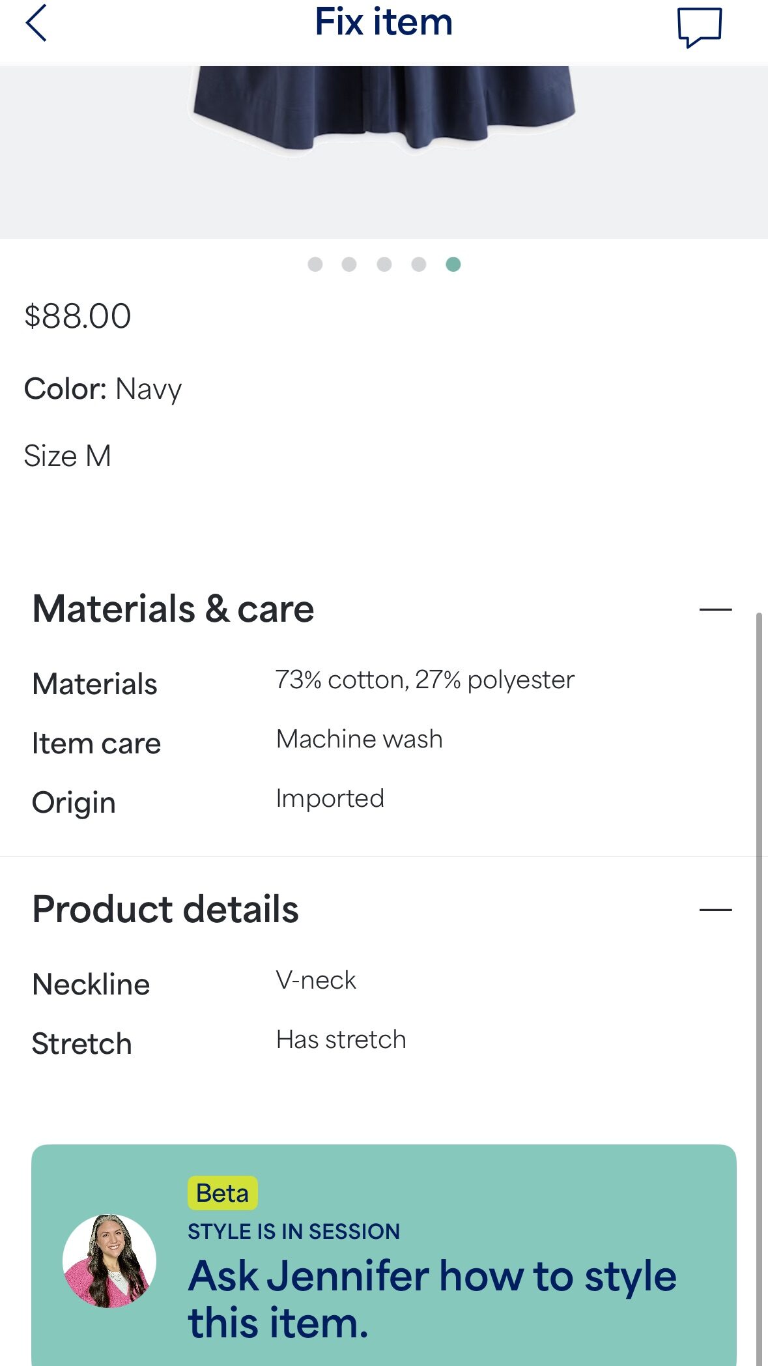
Task: Tap the Beta badge label
Action: [x=222, y=1193]
